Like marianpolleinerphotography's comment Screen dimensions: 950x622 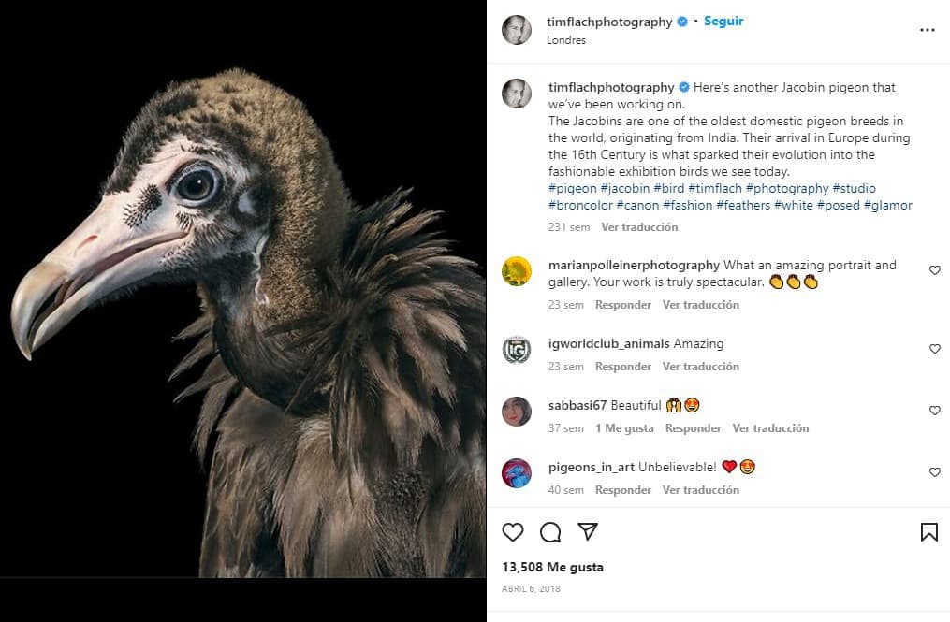(934, 270)
